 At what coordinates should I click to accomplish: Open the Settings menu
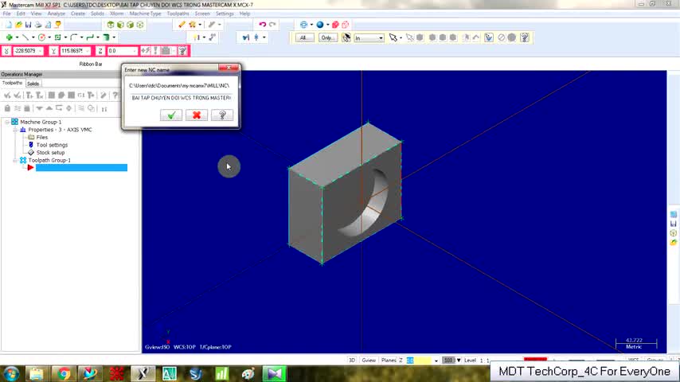(225, 14)
